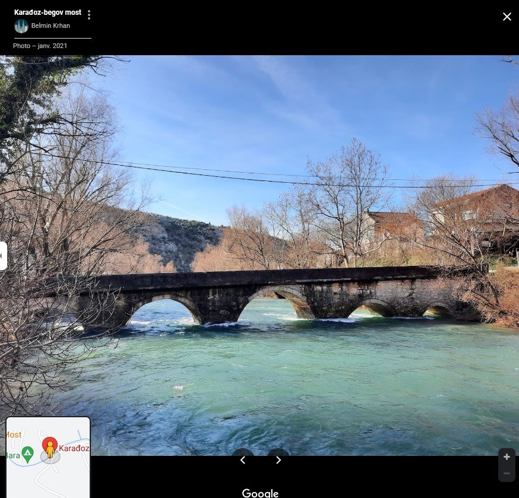Click the Karađoz-begov most title
The height and width of the screenshot is (498, 519).
click(x=48, y=12)
